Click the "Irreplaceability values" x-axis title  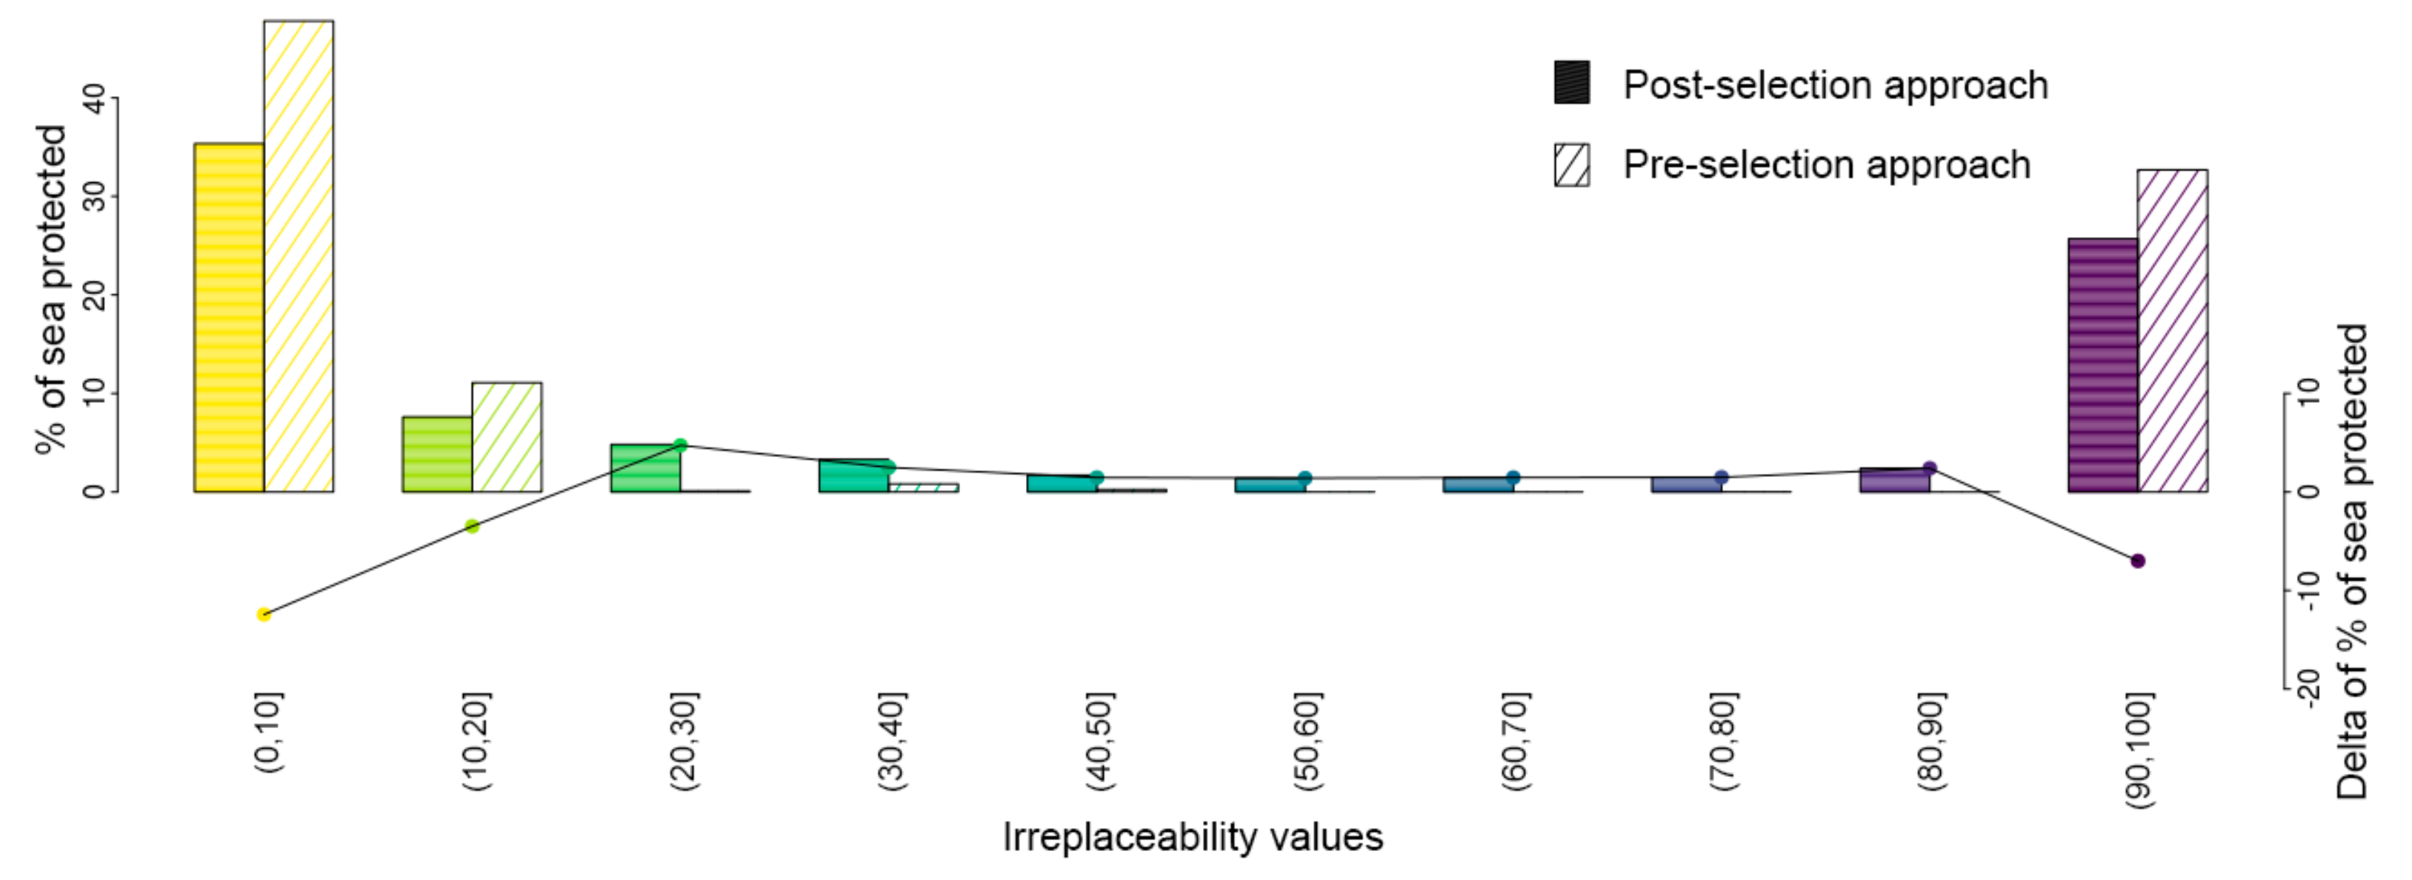pyautogui.click(x=1192, y=837)
